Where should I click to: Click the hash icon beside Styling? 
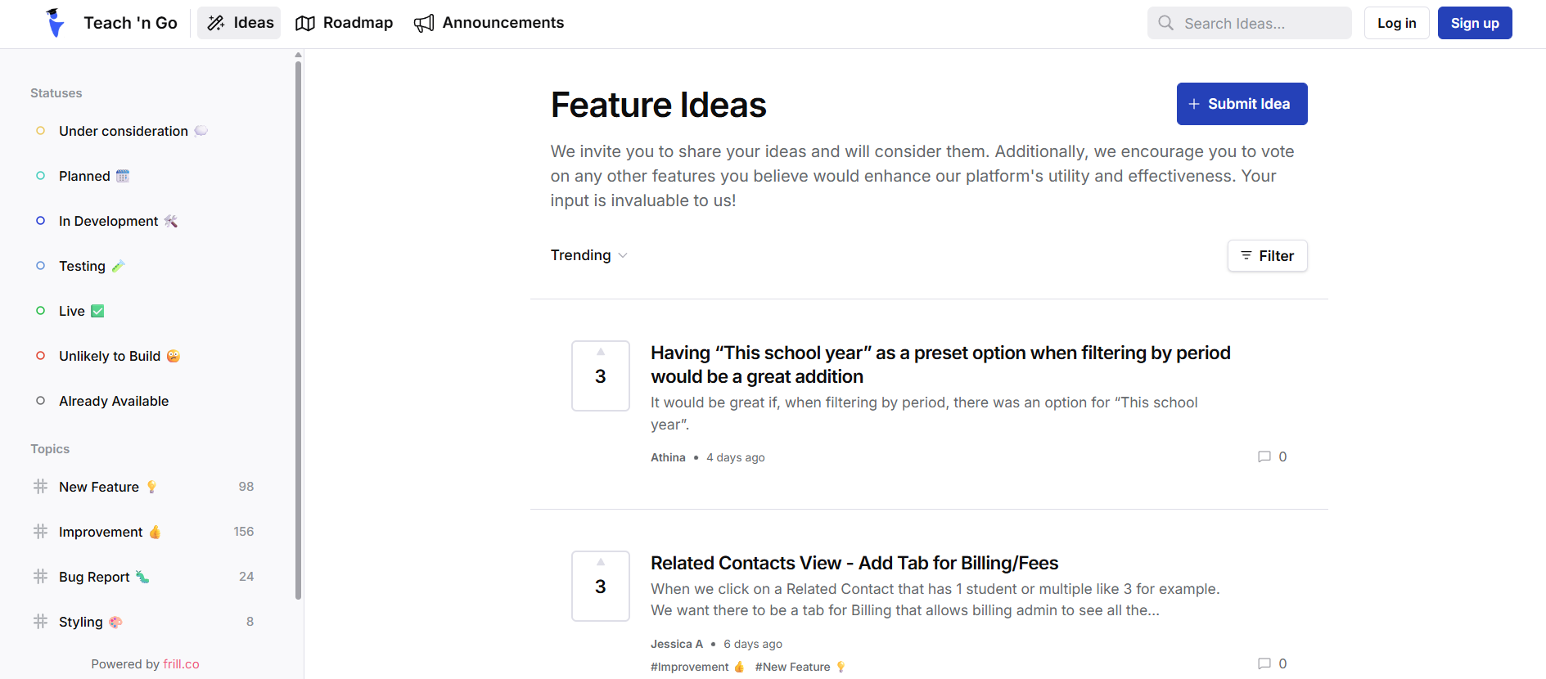pyautogui.click(x=40, y=622)
